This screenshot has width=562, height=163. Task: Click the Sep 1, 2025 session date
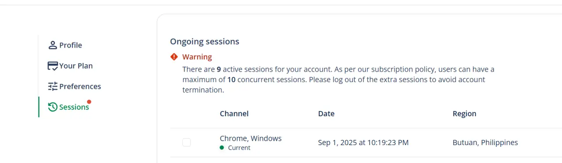[364, 142]
